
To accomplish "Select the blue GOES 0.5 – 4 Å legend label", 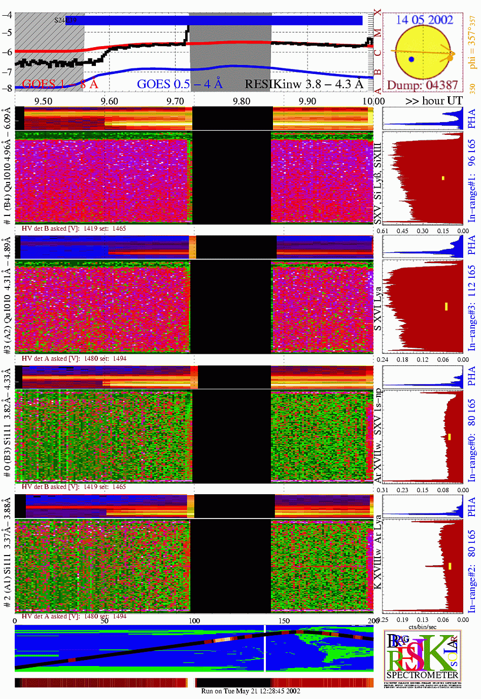I will (180, 84).
